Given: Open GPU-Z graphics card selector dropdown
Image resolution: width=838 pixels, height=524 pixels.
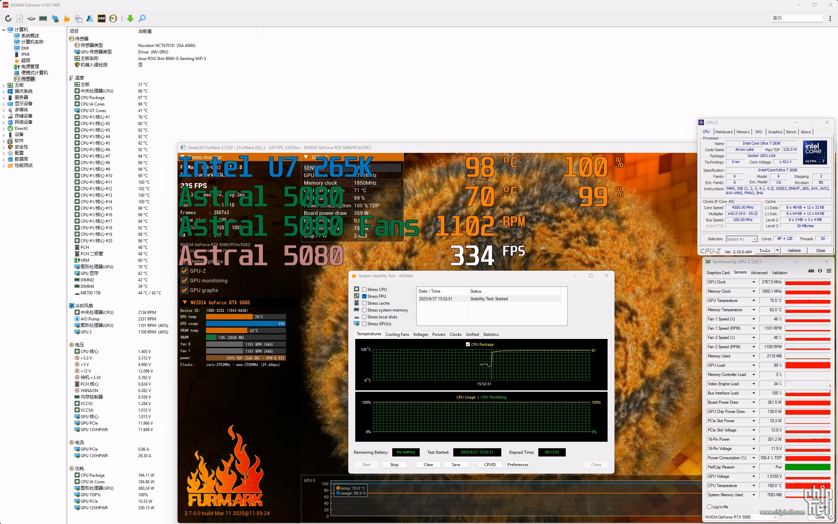Looking at the screenshot, I should [741, 517].
